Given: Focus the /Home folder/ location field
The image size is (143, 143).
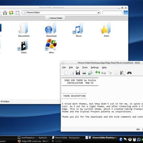Looking at the screenshot, I should (x=61, y=13).
